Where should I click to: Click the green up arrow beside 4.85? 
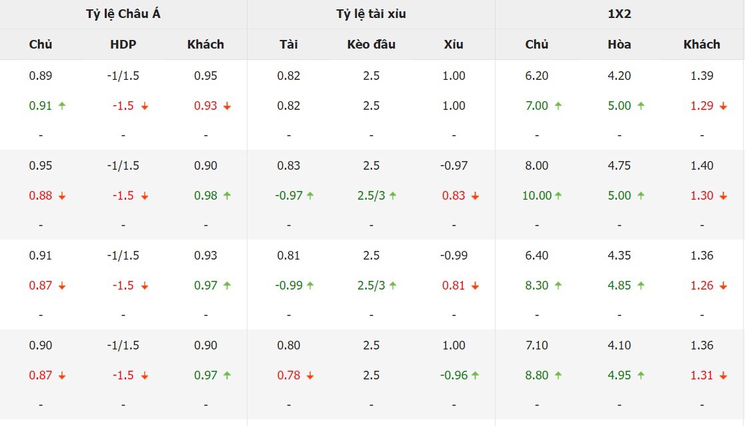pos(641,286)
